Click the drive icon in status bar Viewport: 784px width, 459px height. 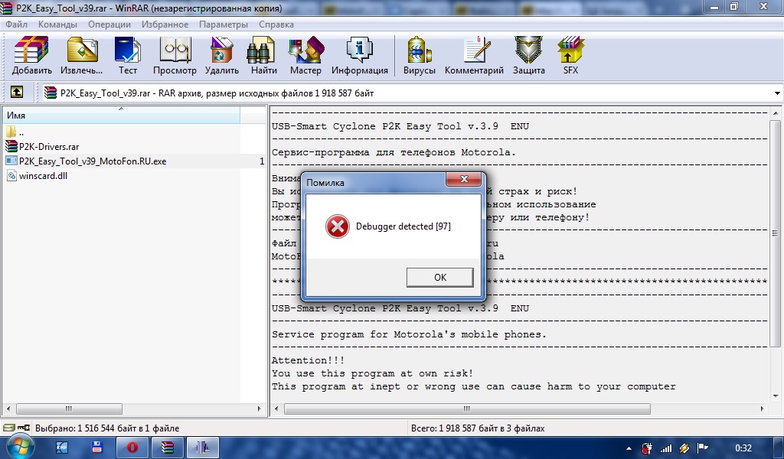(x=9, y=428)
